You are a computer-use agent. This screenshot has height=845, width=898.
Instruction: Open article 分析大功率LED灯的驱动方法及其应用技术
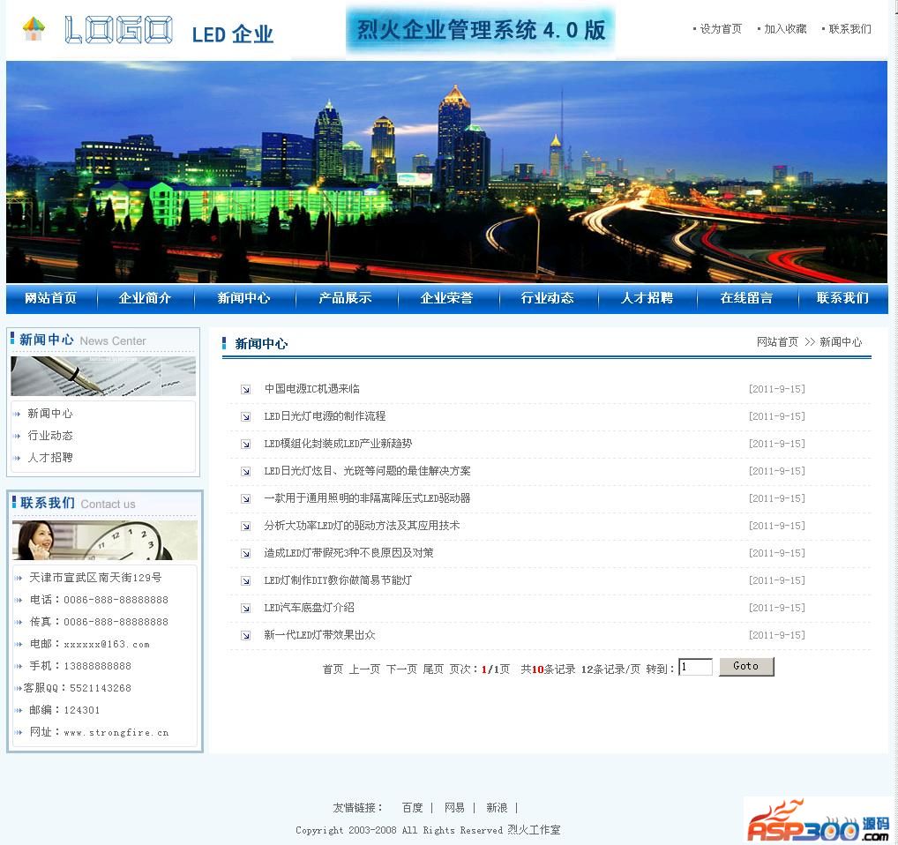(x=362, y=526)
